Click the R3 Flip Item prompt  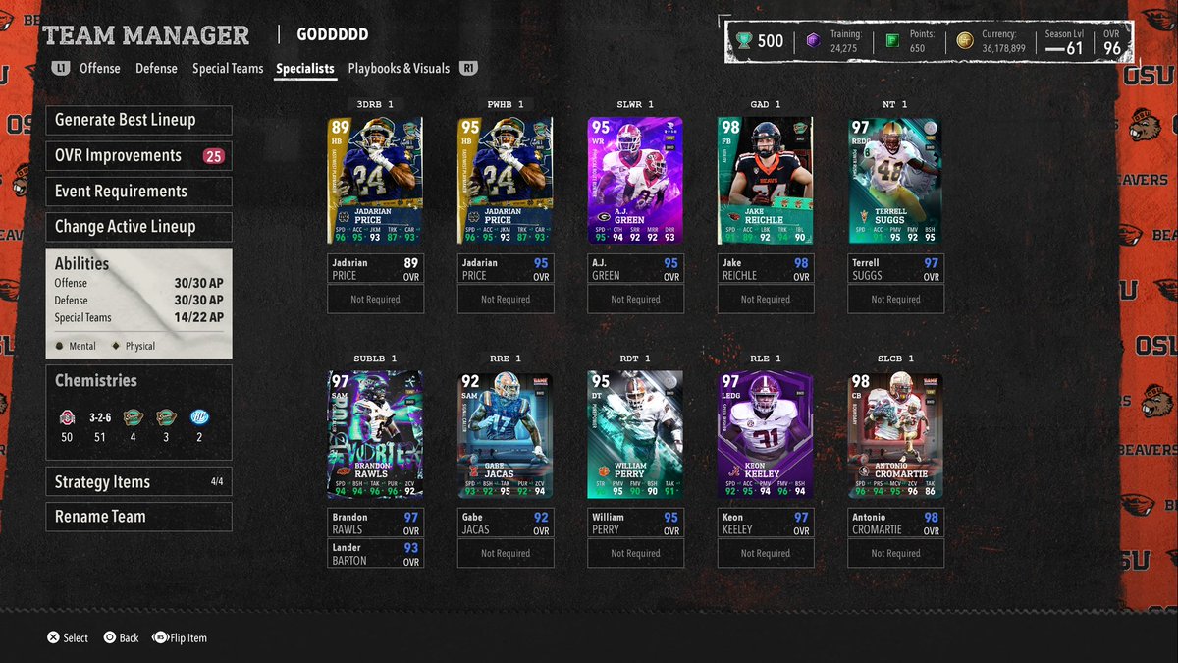click(180, 637)
